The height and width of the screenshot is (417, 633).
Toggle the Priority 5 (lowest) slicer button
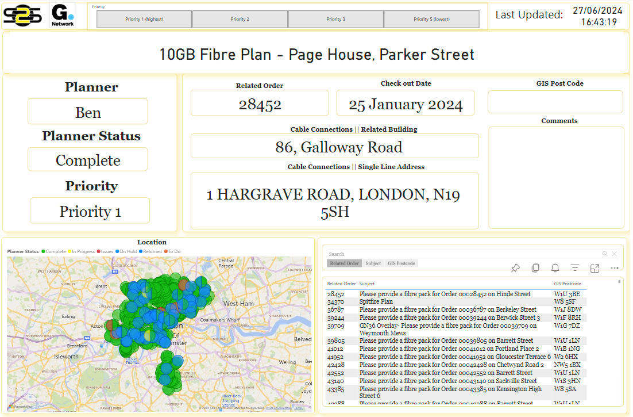pyautogui.click(x=431, y=19)
